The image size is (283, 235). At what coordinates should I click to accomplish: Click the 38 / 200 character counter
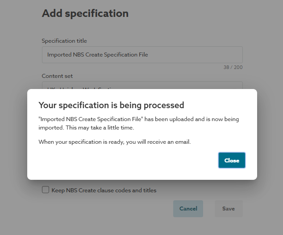pos(233,68)
